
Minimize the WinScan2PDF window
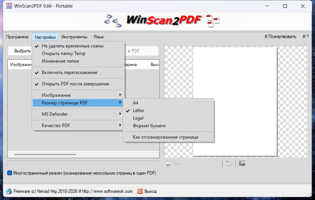pos(267,6)
